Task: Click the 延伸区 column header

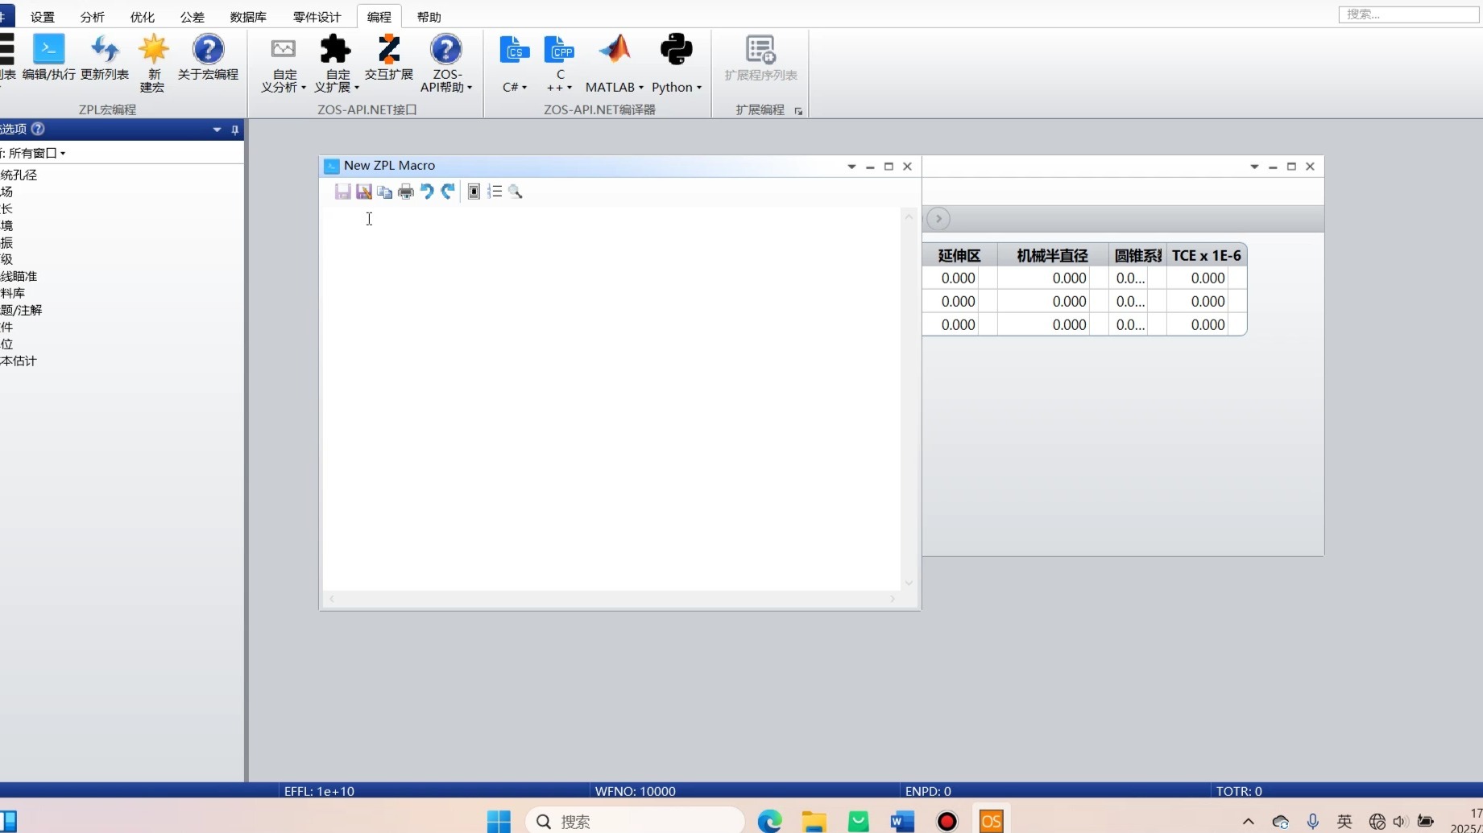Action: (x=959, y=255)
